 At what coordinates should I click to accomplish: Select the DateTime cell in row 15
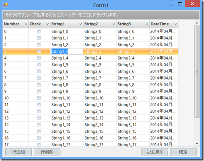(x=164, y=131)
